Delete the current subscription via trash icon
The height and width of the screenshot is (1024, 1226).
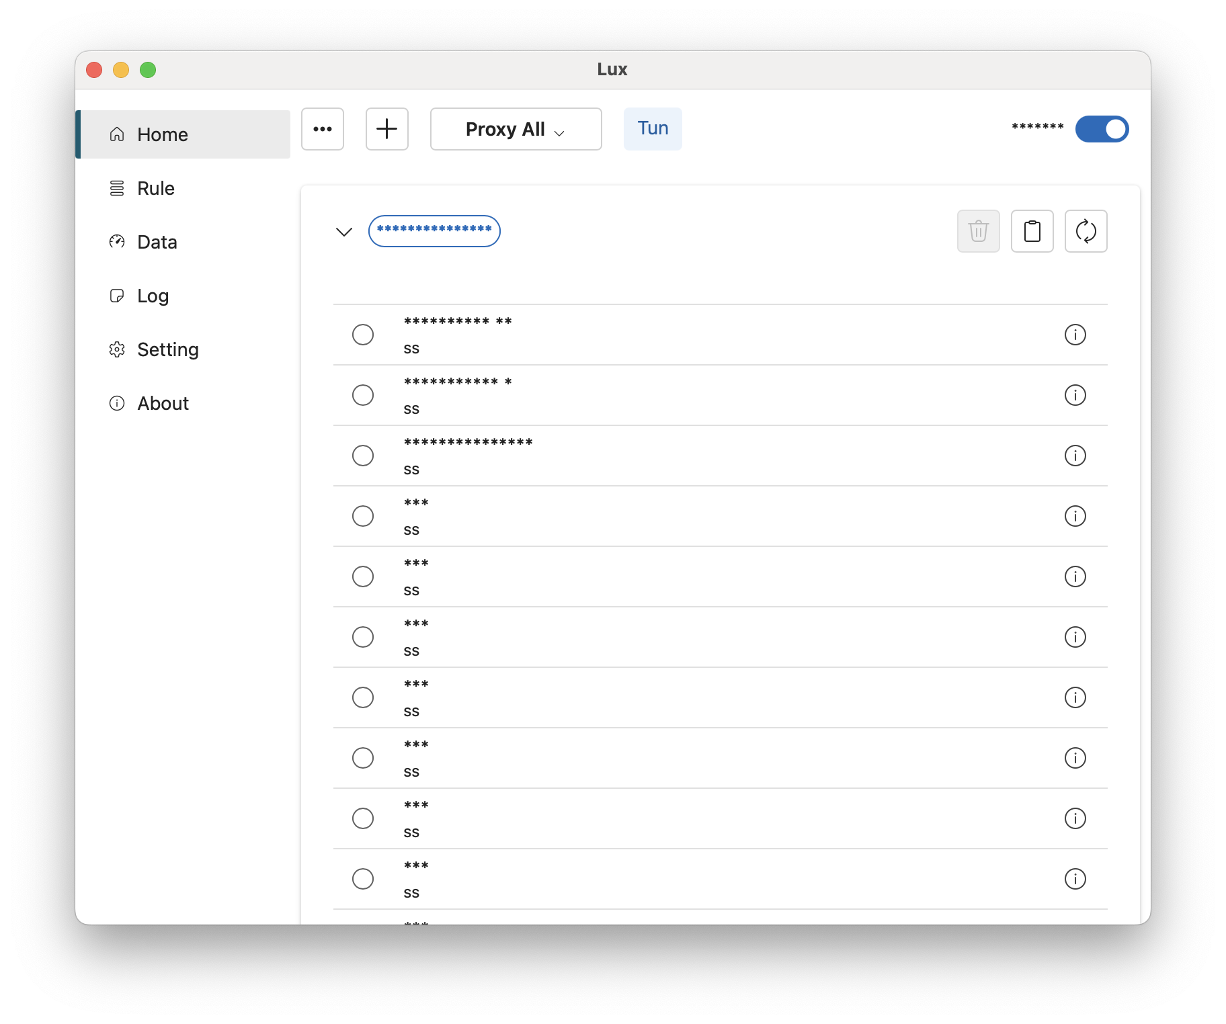pyautogui.click(x=978, y=231)
